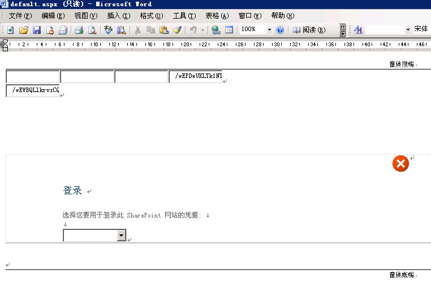Screen dimensions: 431x305
Task: Copy selection with the copy icon
Action: point(150,29)
